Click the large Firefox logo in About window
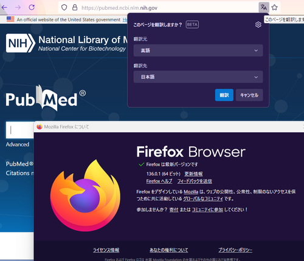 coord(85,195)
